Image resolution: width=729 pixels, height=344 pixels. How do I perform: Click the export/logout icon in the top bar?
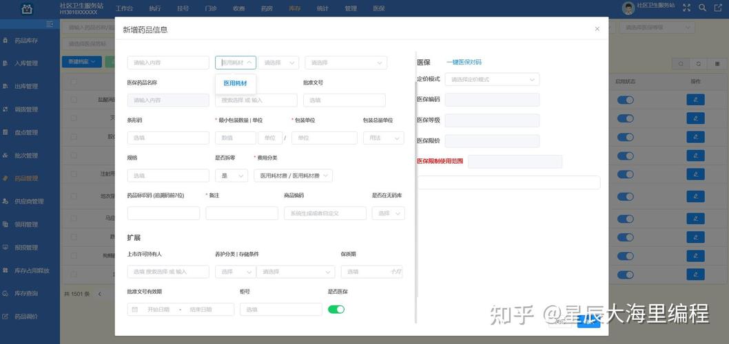717,8
